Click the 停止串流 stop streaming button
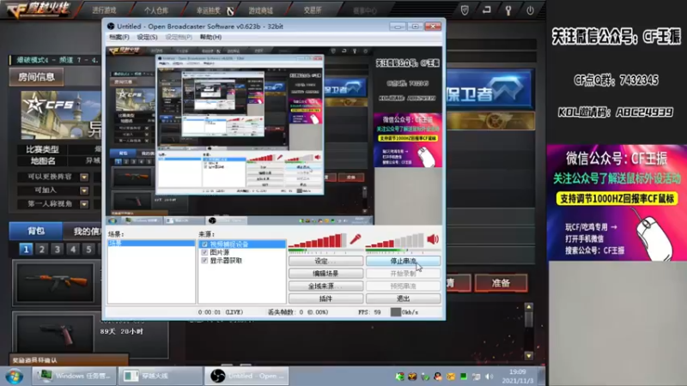The width and height of the screenshot is (687, 386). 403,261
